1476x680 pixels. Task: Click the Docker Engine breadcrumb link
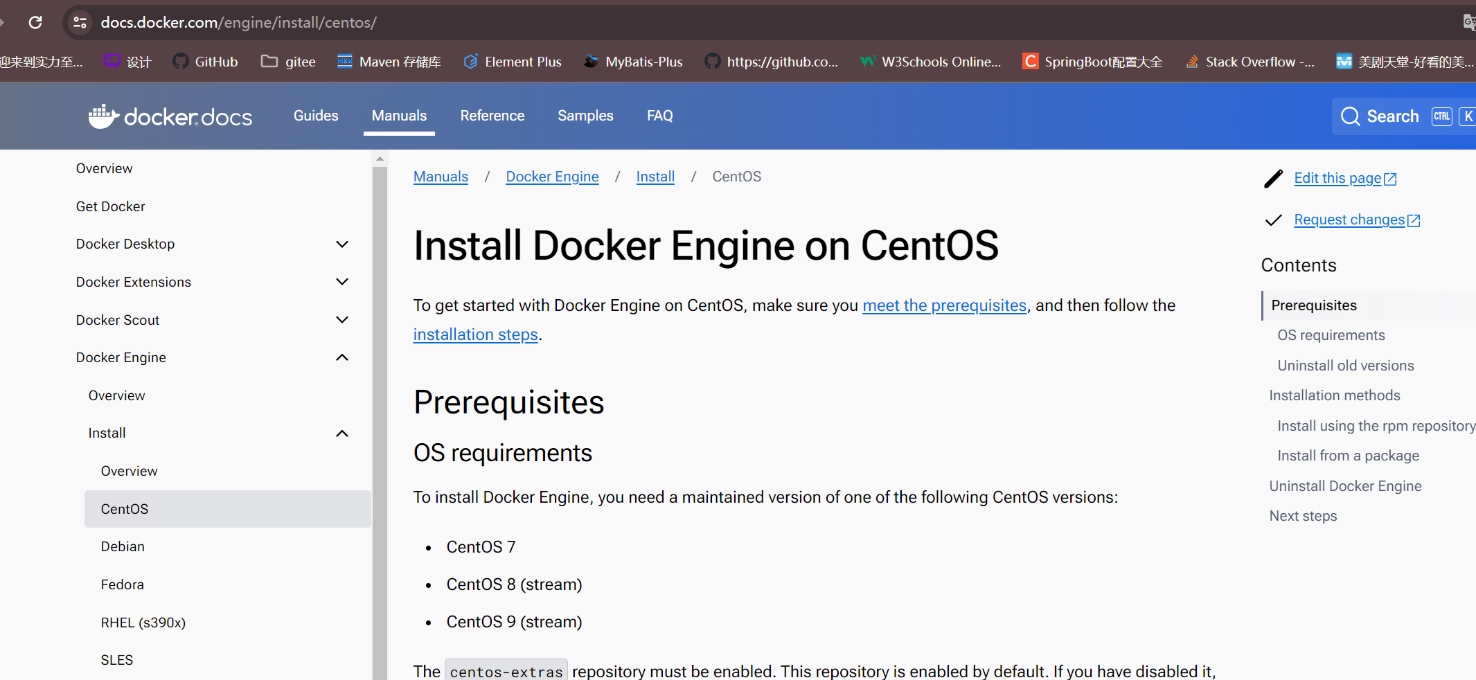tap(552, 177)
